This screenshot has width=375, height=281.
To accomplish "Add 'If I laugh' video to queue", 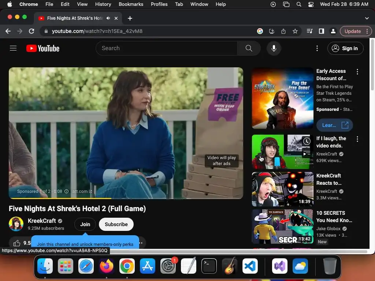I will click(x=307, y=154).
